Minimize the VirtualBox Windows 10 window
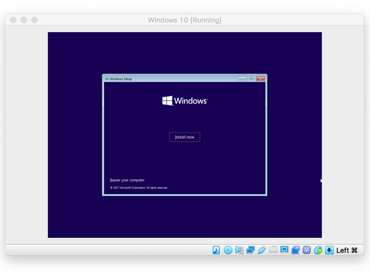This screenshot has width=370, height=278. (x=24, y=20)
